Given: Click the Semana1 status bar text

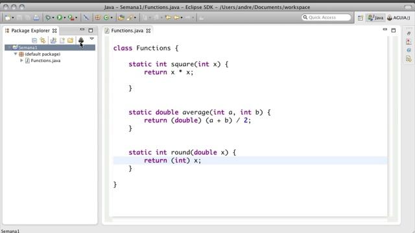Looking at the screenshot, I should point(10,231).
